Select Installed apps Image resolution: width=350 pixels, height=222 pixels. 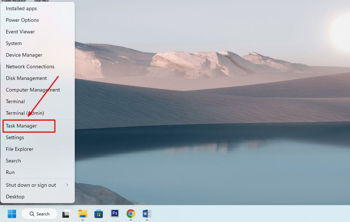pos(21,8)
